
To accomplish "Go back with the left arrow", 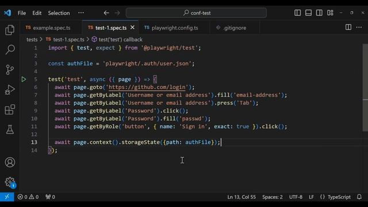I will [106, 13].
